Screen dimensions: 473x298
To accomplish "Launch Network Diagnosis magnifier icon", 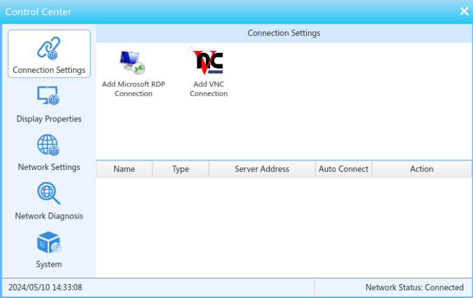I will tap(49, 194).
